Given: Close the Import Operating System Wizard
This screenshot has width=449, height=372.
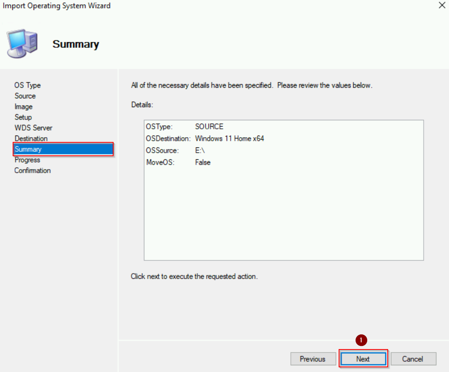Looking at the screenshot, I should (442, 6).
